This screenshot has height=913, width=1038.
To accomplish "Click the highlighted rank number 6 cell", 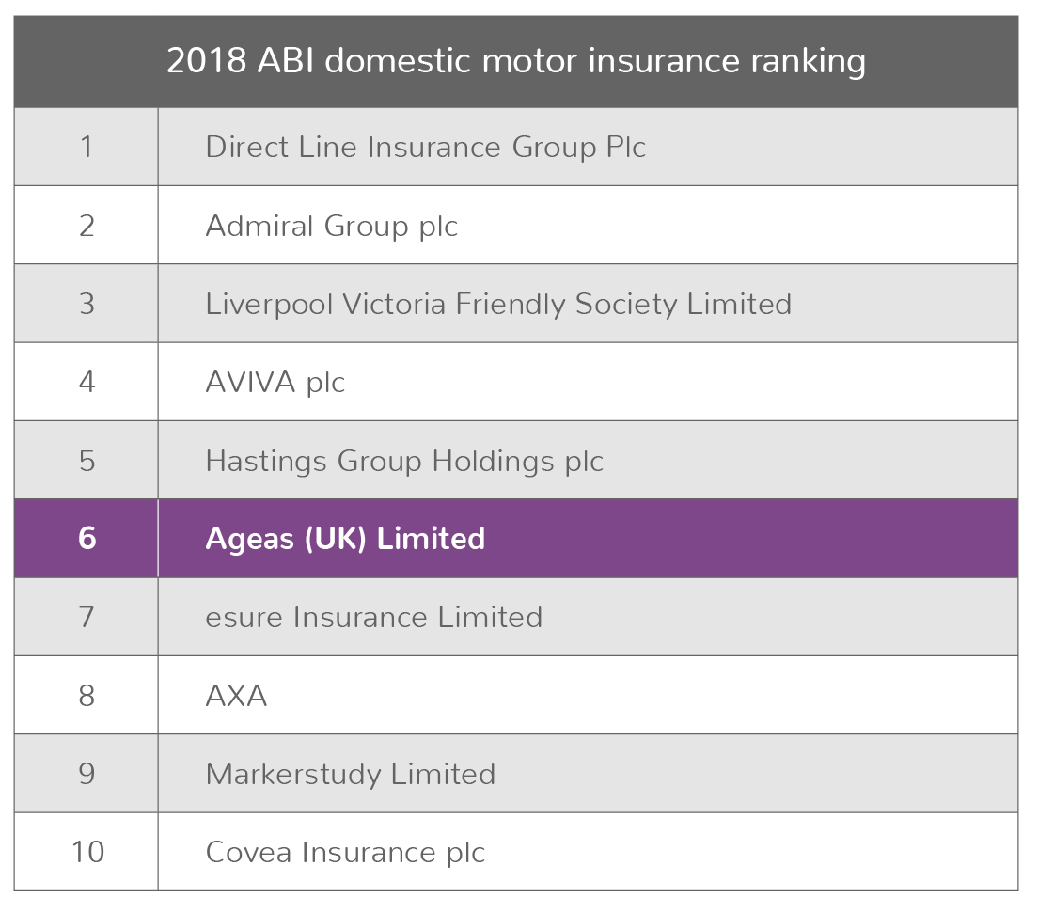I will click(86, 538).
